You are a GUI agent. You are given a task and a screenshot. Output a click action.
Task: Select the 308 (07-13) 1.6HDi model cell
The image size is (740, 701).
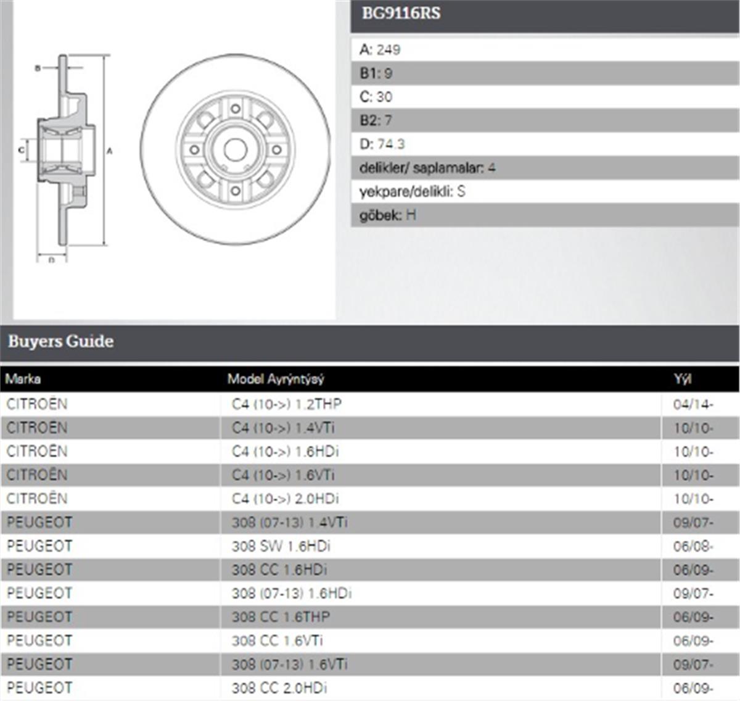pyautogui.click(x=441, y=593)
